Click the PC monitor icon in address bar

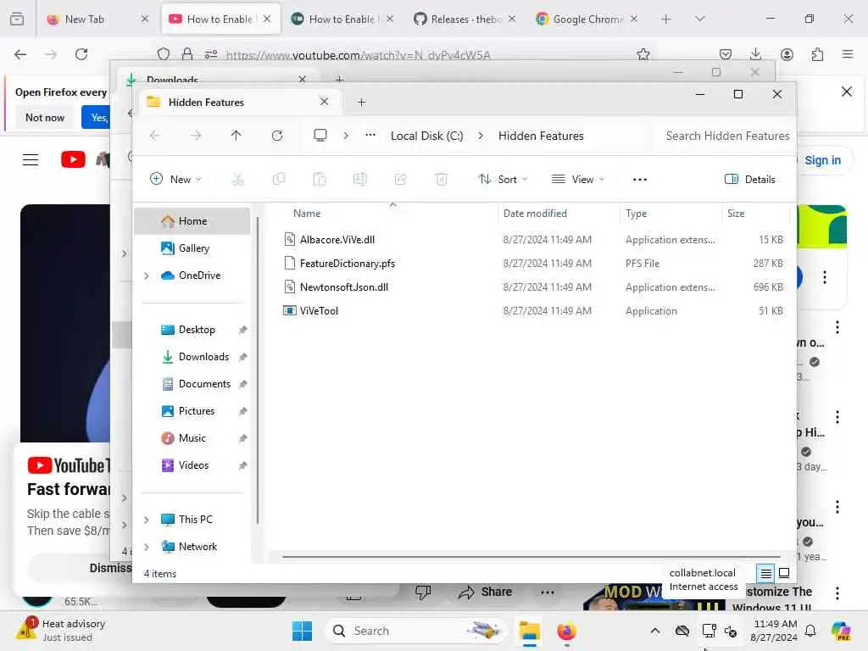(x=320, y=136)
